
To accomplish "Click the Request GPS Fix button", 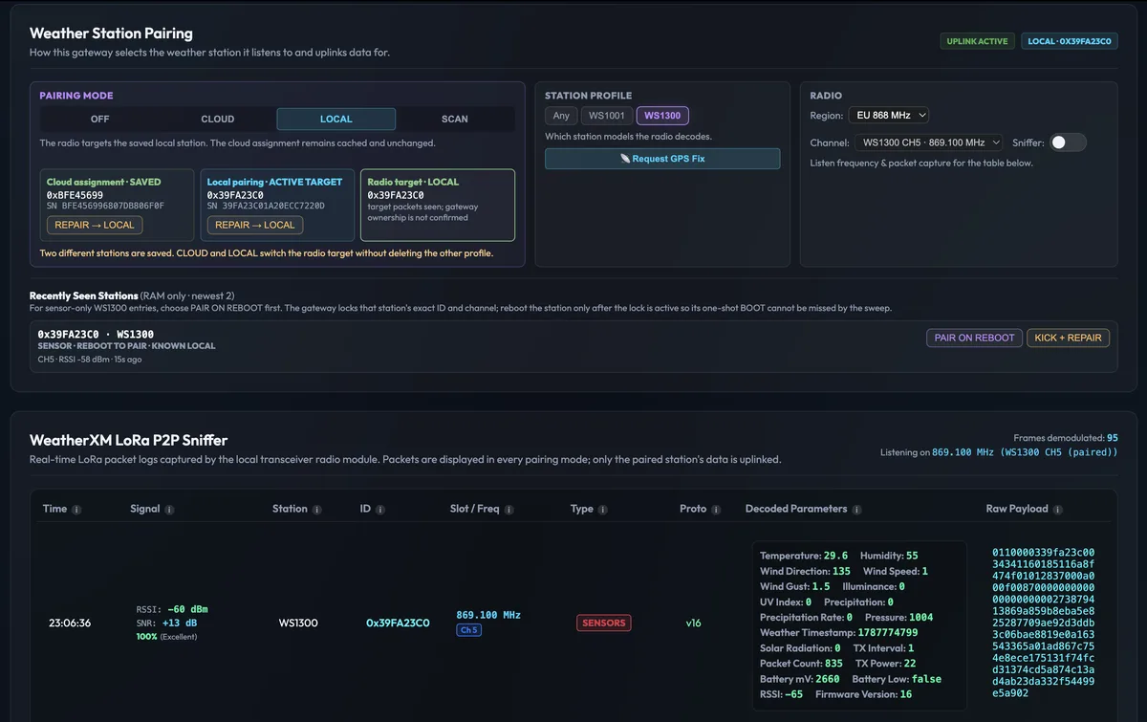I will tap(662, 159).
